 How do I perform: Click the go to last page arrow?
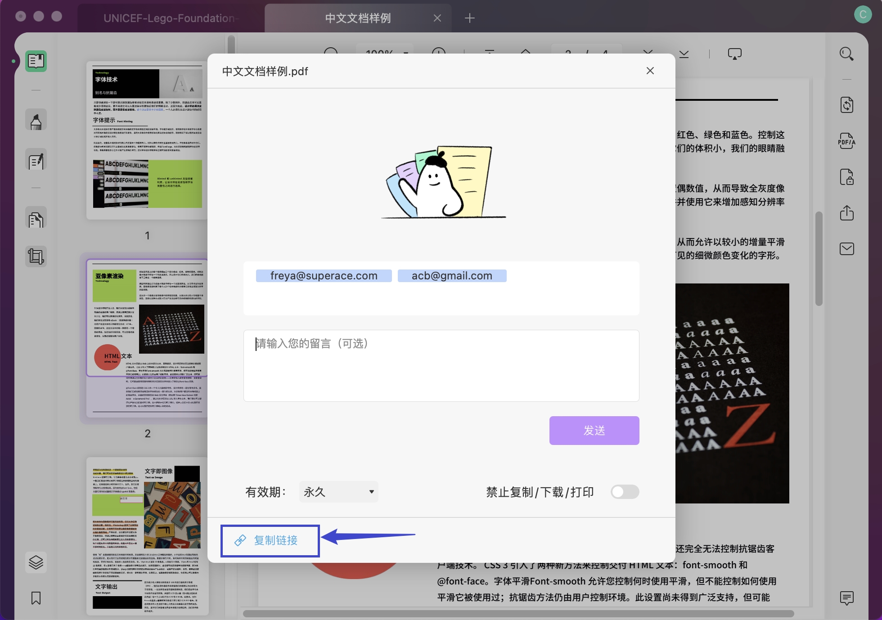click(x=684, y=54)
